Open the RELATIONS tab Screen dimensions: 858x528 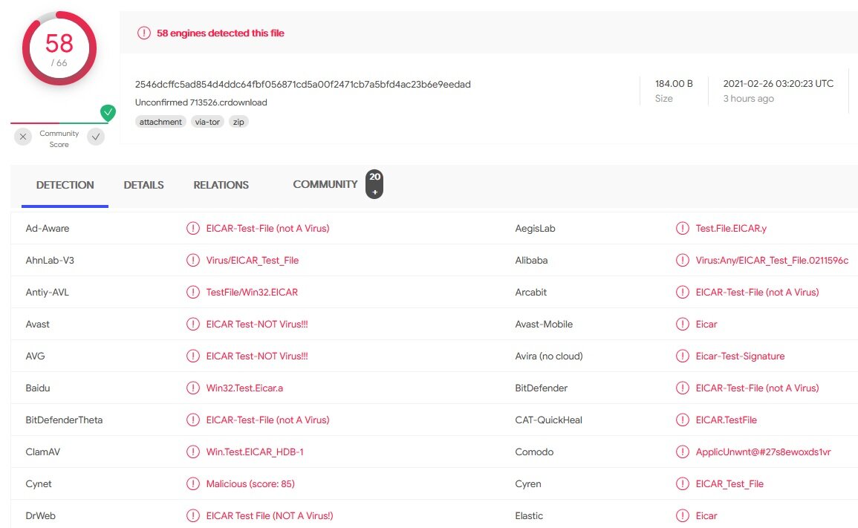tap(221, 185)
